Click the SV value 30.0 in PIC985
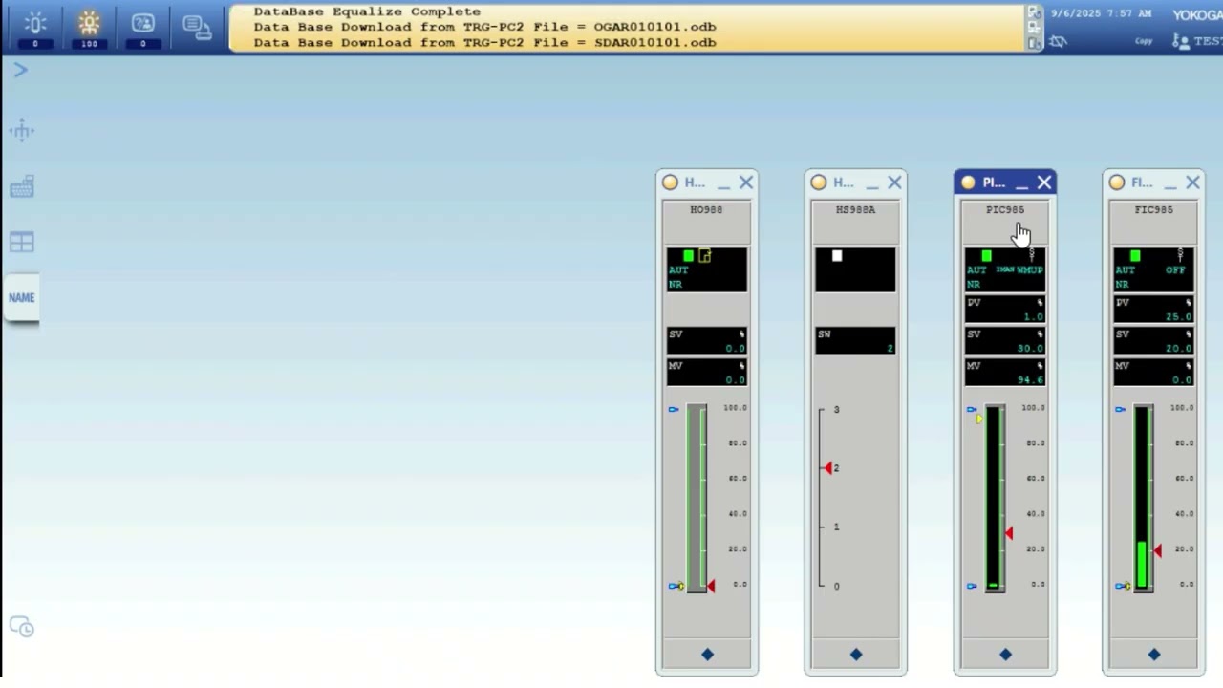This screenshot has width=1223, height=688. [1030, 348]
